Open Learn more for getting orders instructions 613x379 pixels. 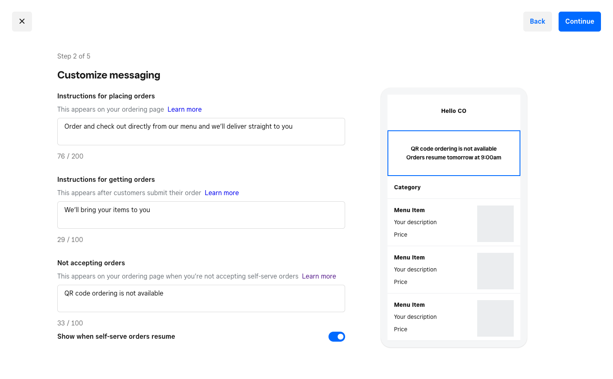point(221,193)
